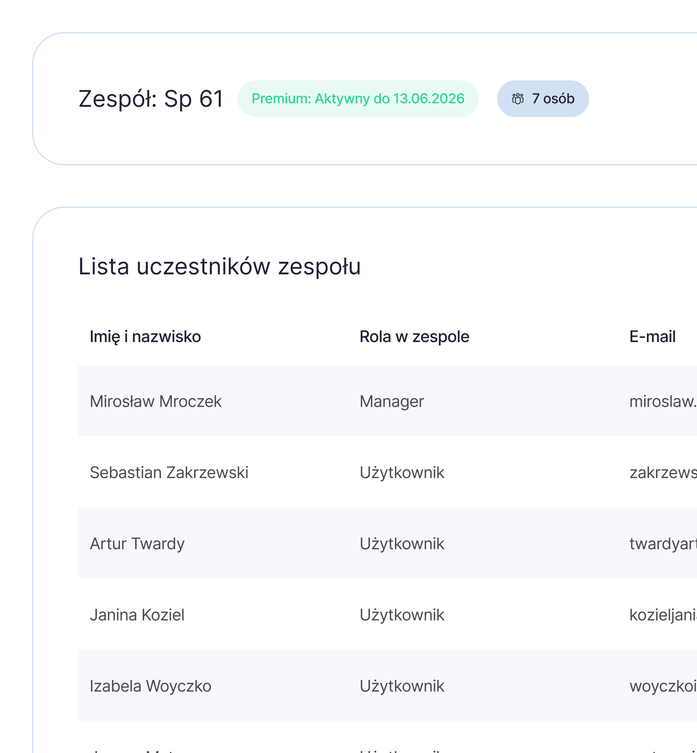
Task: Click Użytkownik role for Artur Twardy
Action: coord(402,544)
